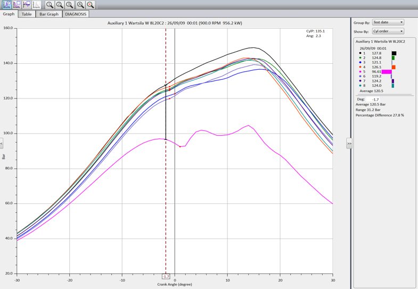Click the magnifier icon labeled 3

[70, 5]
